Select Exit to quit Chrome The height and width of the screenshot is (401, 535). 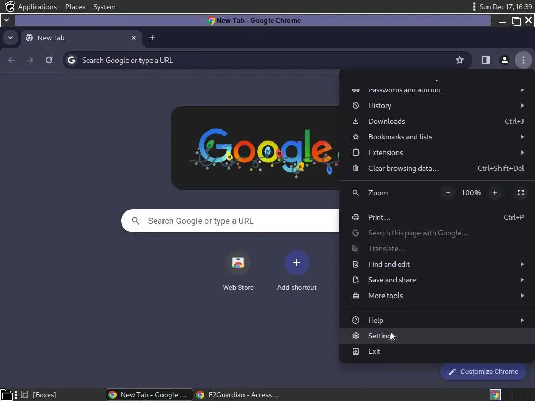[x=437, y=351]
